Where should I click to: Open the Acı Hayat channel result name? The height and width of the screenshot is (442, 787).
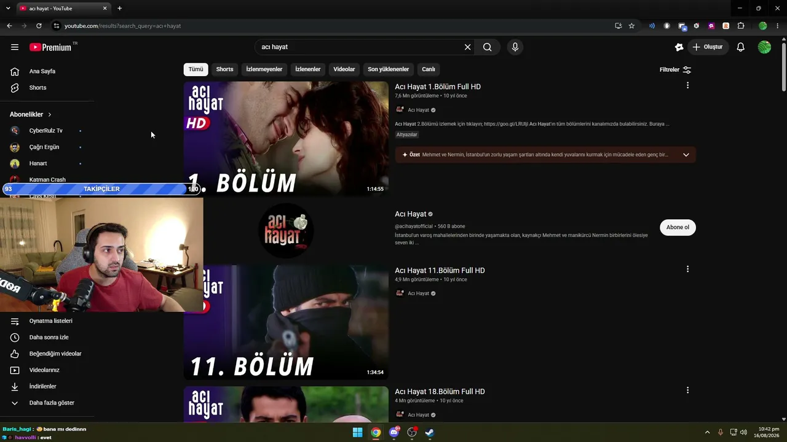point(410,214)
